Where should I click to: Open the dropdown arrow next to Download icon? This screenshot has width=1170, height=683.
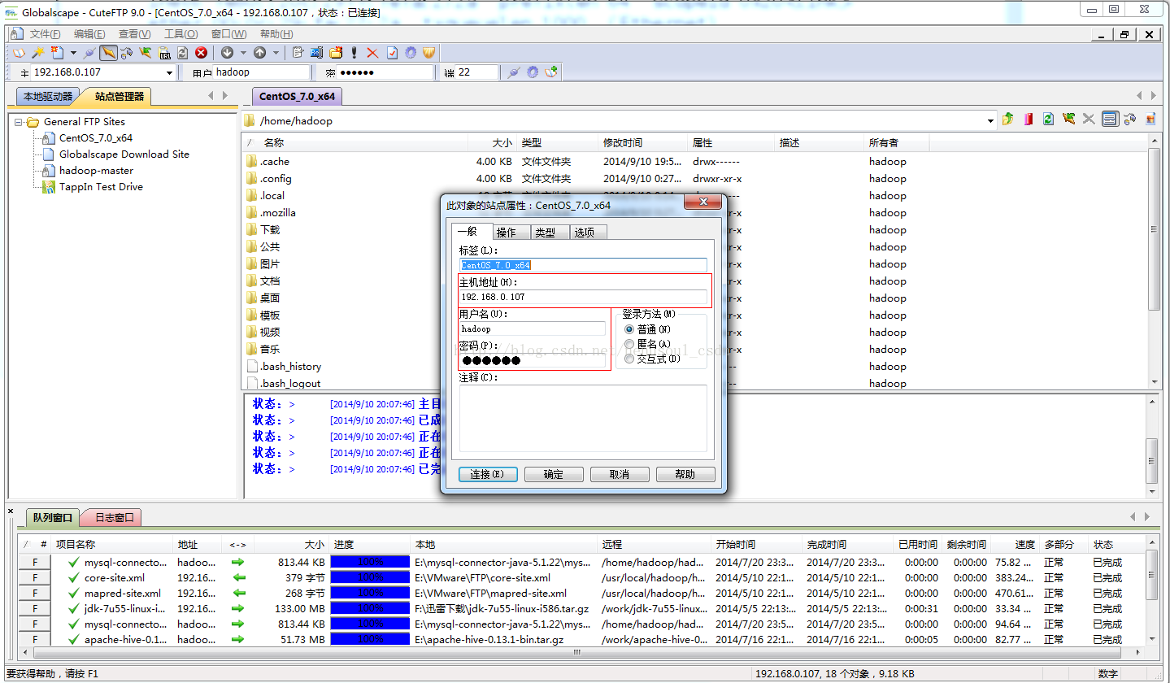click(243, 53)
